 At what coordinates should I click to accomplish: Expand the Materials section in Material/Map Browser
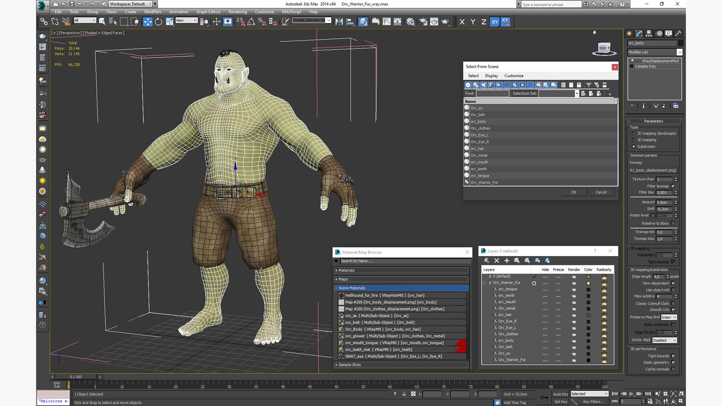[401, 270]
